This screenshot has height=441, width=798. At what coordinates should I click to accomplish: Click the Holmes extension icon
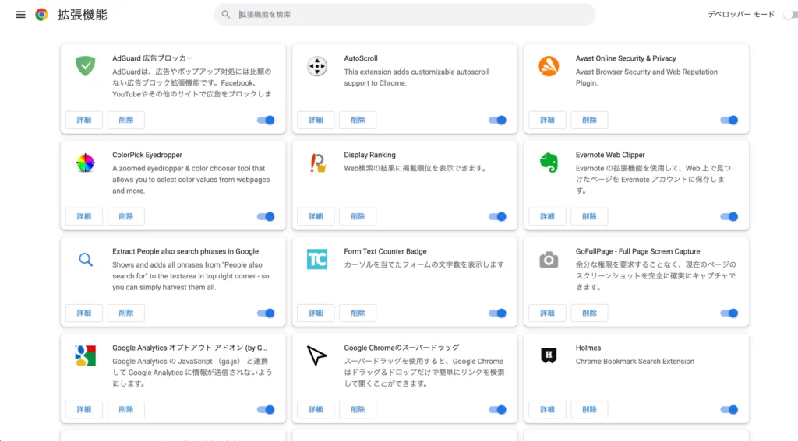coord(549,355)
